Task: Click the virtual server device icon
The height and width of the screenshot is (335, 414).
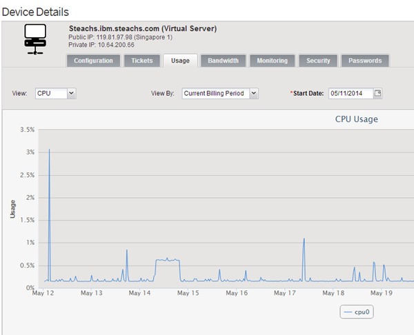Action: pos(35,39)
